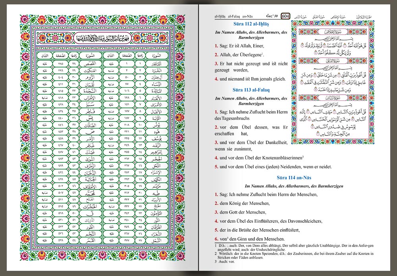Select the index entry "القمر"
Viewport: 397px width, 276px height.
[90, 241]
